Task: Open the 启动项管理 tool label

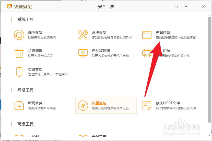Action: 101,51
